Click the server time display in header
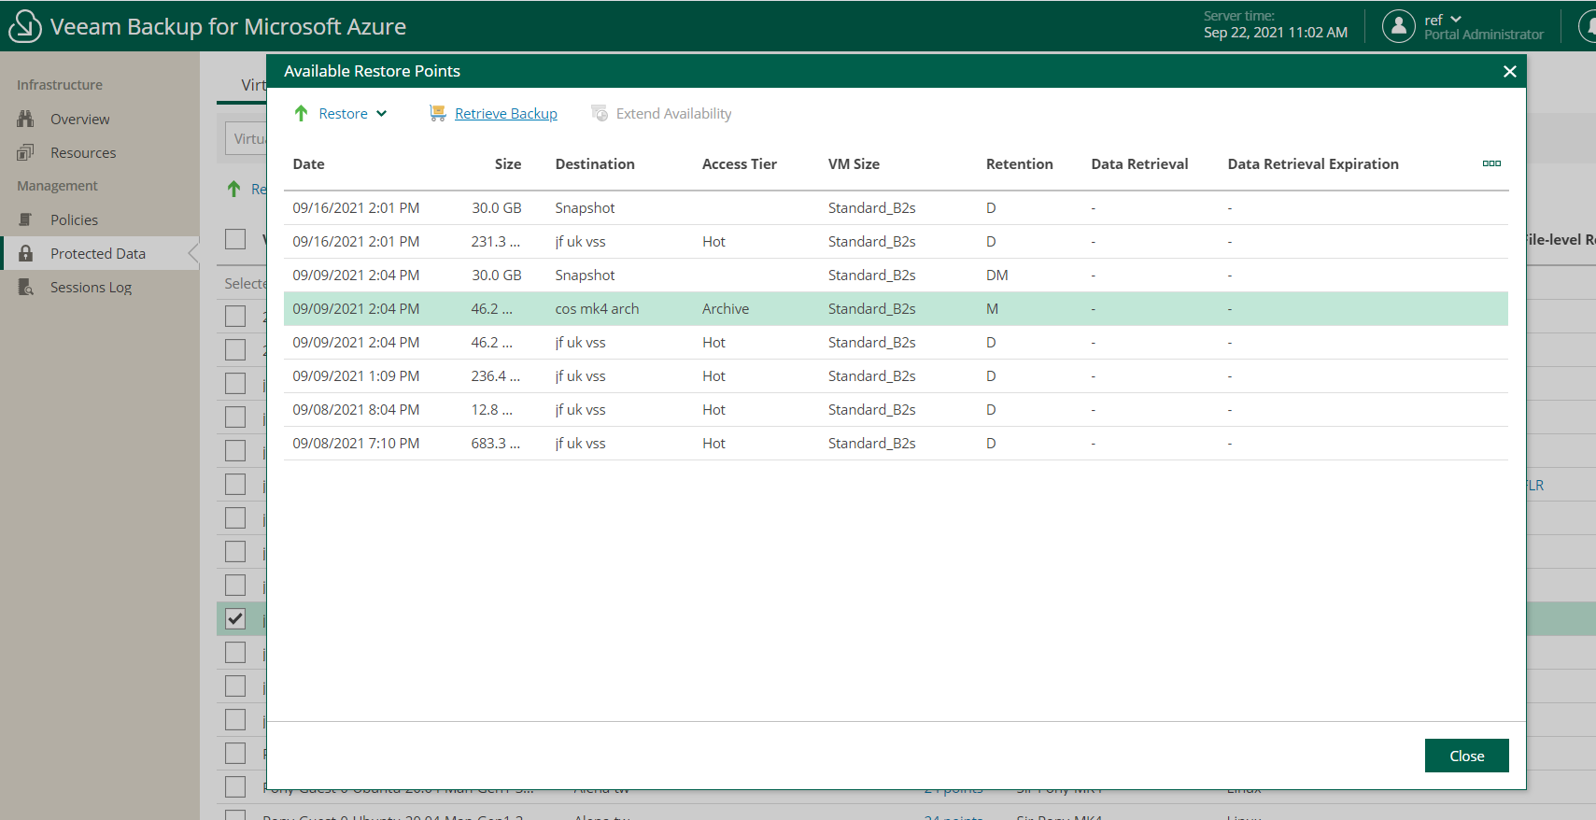Screen dimensions: 1596x820 pos(1275,25)
